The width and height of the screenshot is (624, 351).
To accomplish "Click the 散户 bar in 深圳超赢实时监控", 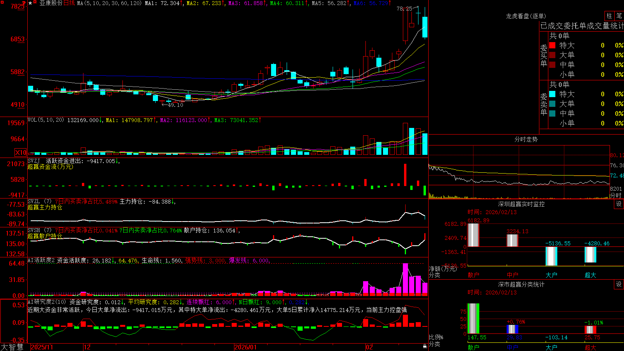I will point(473,235).
